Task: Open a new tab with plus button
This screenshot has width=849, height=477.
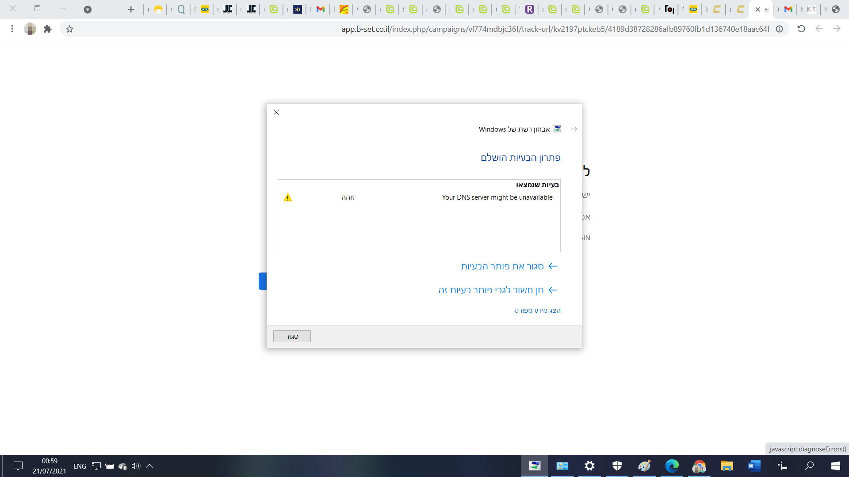Action: (130, 9)
